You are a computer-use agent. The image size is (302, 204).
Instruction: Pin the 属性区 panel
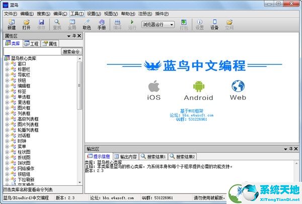(x=74, y=36)
